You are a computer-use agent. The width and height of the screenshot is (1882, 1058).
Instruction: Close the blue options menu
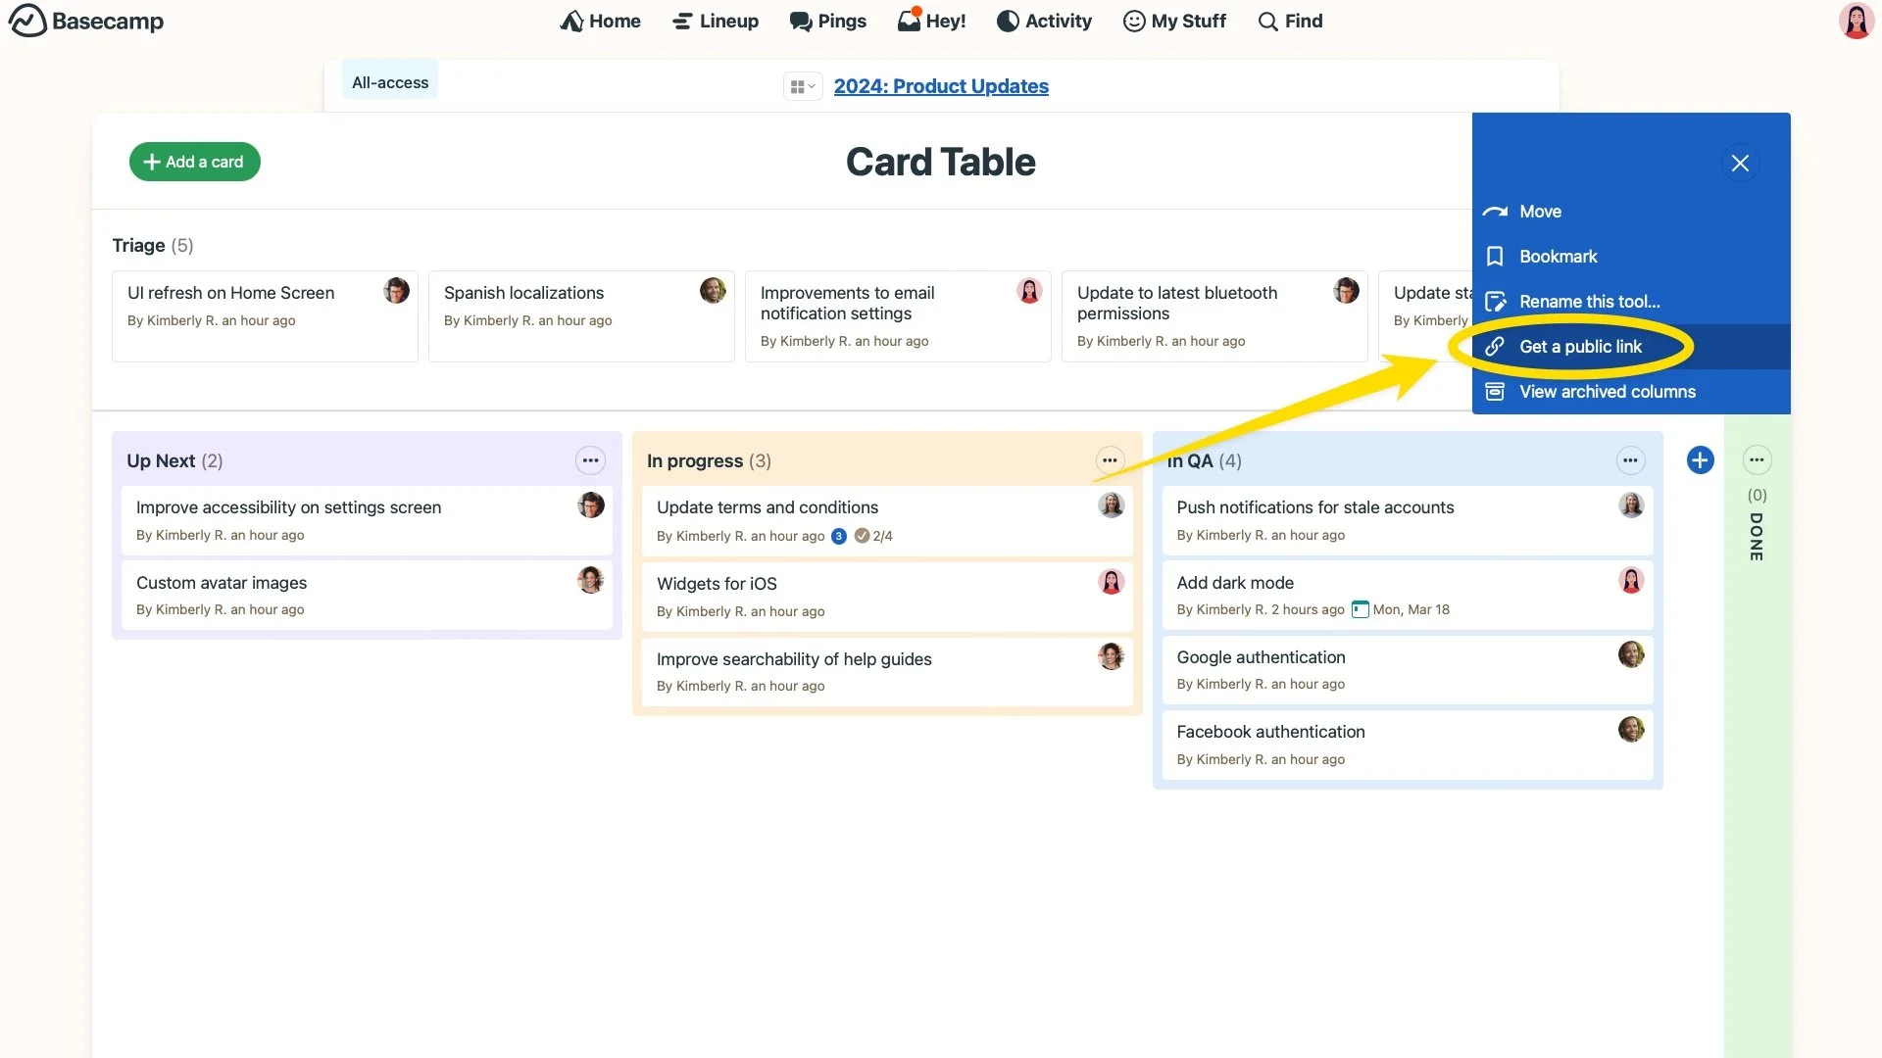(x=1740, y=164)
